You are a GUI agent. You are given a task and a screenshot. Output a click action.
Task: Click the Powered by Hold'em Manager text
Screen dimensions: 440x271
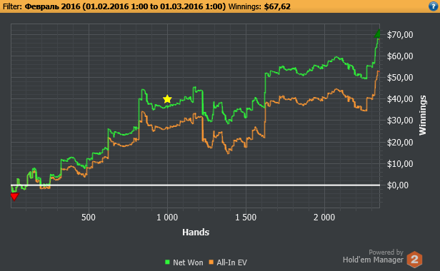(373, 256)
